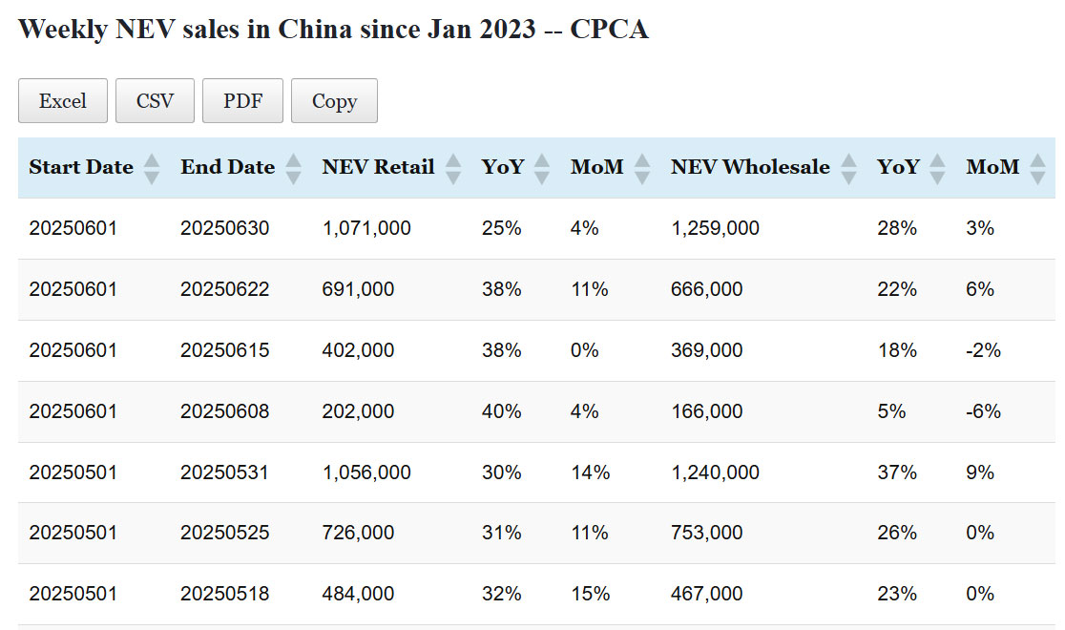This screenshot has width=1065, height=630.
Task: Click the sort arrows beside NEV Retail
Action: click(453, 169)
